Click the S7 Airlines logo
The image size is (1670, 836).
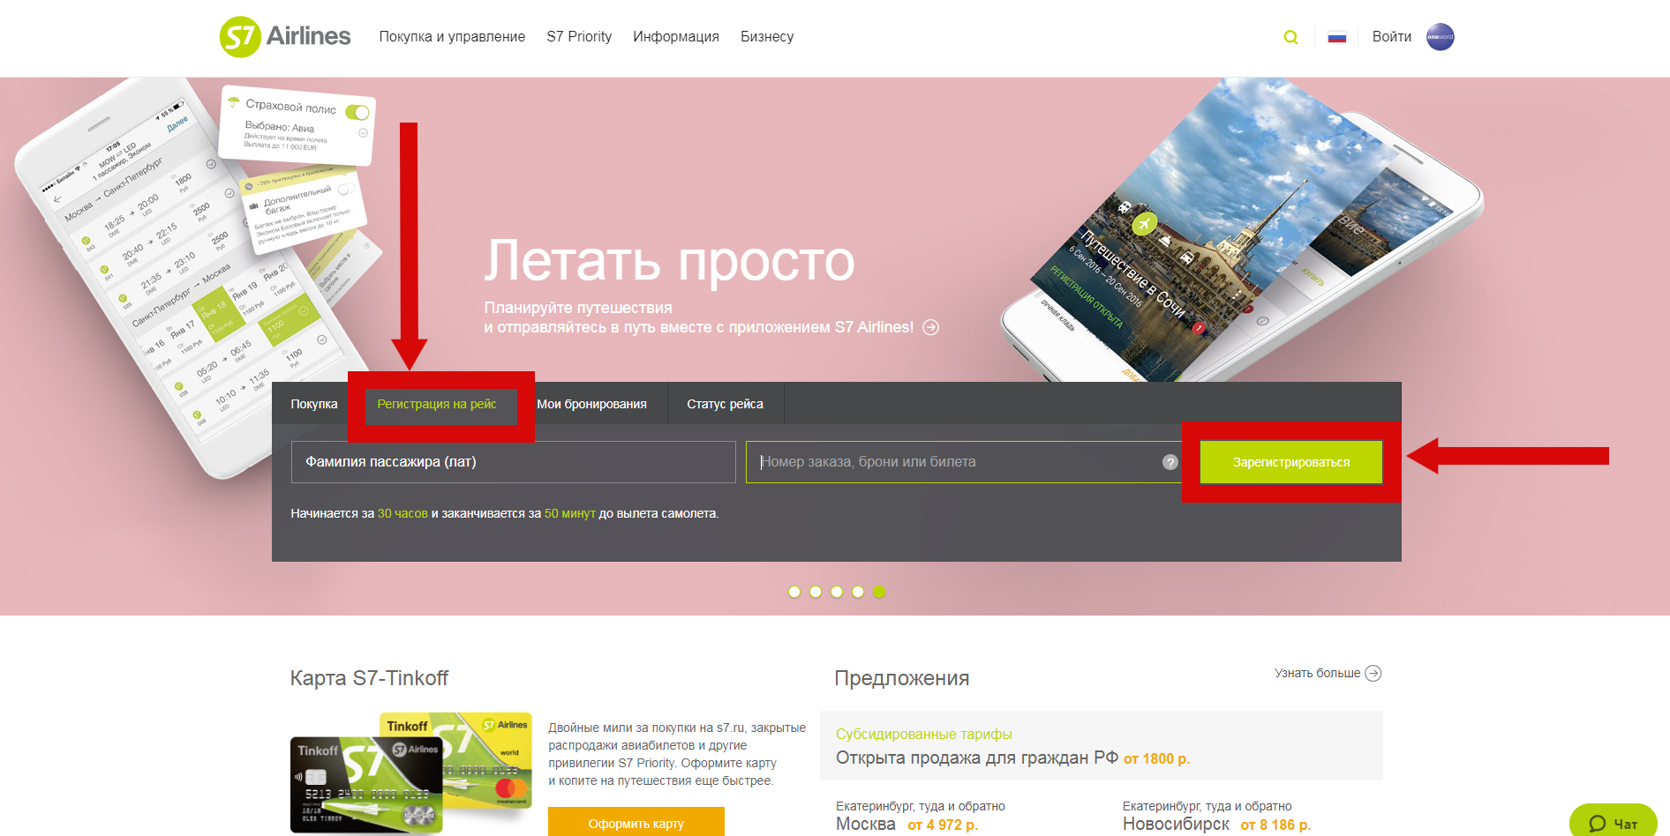(x=284, y=37)
